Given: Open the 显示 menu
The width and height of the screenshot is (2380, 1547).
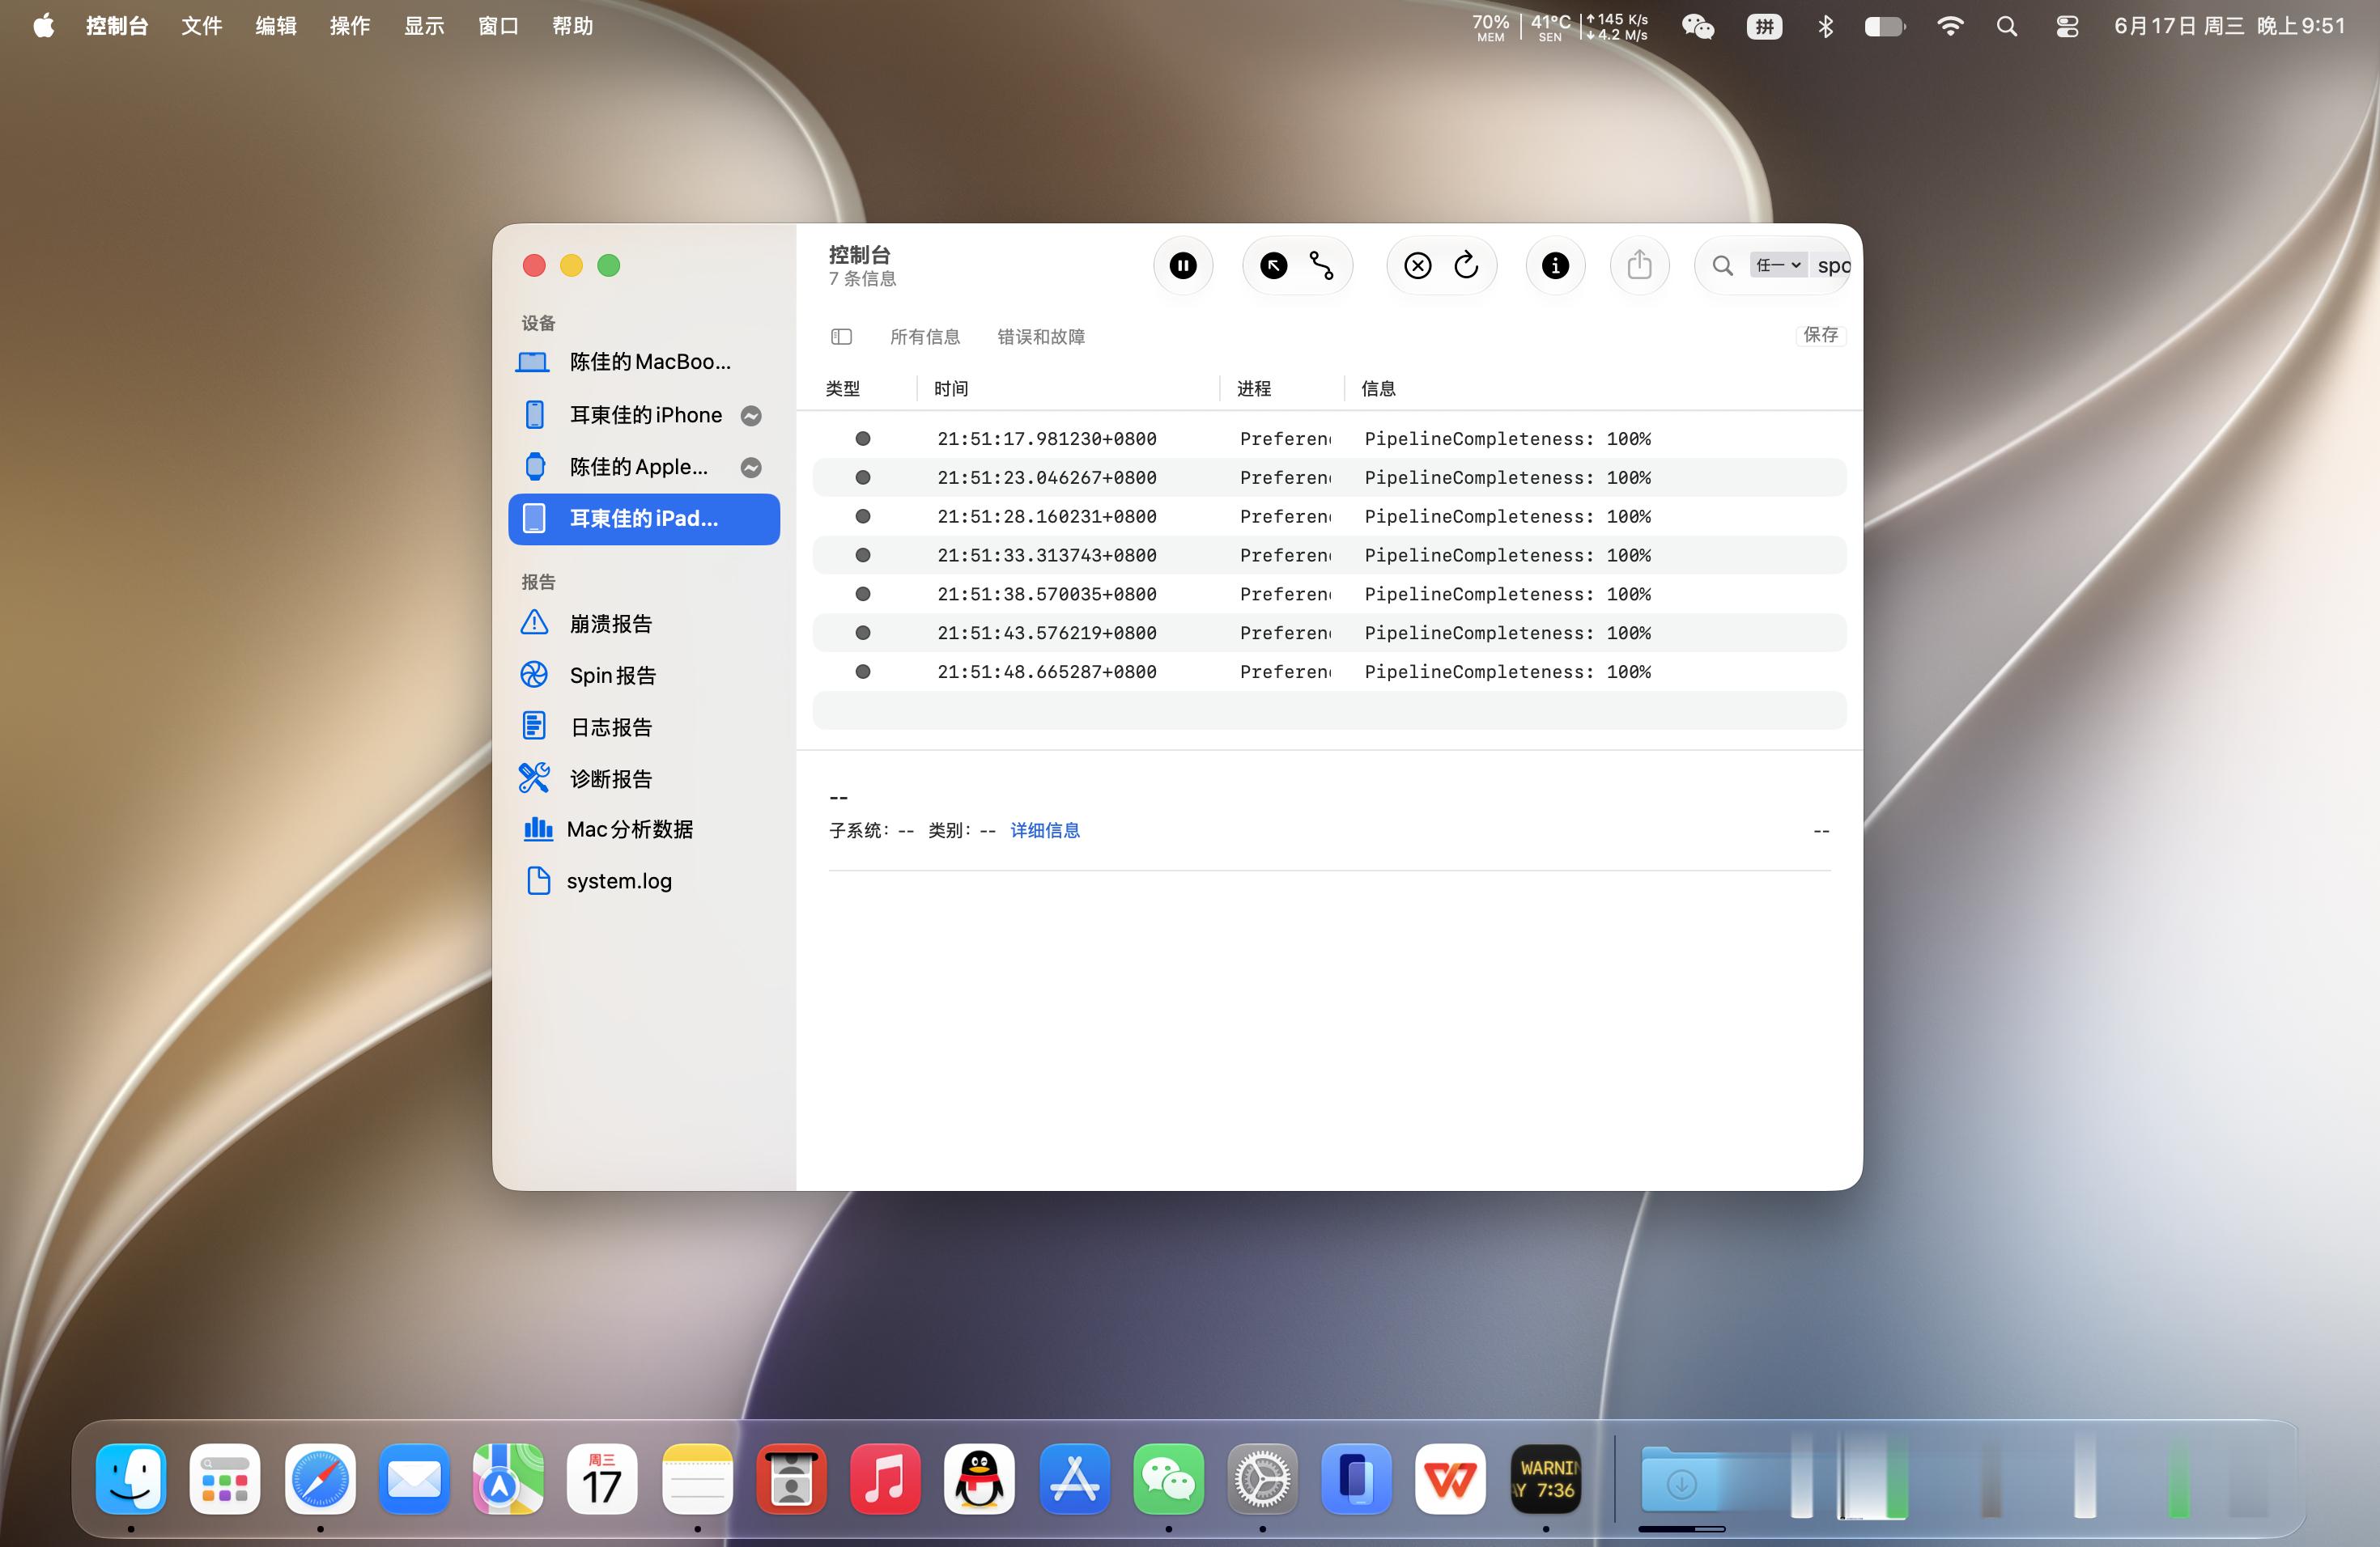Looking at the screenshot, I should [424, 26].
